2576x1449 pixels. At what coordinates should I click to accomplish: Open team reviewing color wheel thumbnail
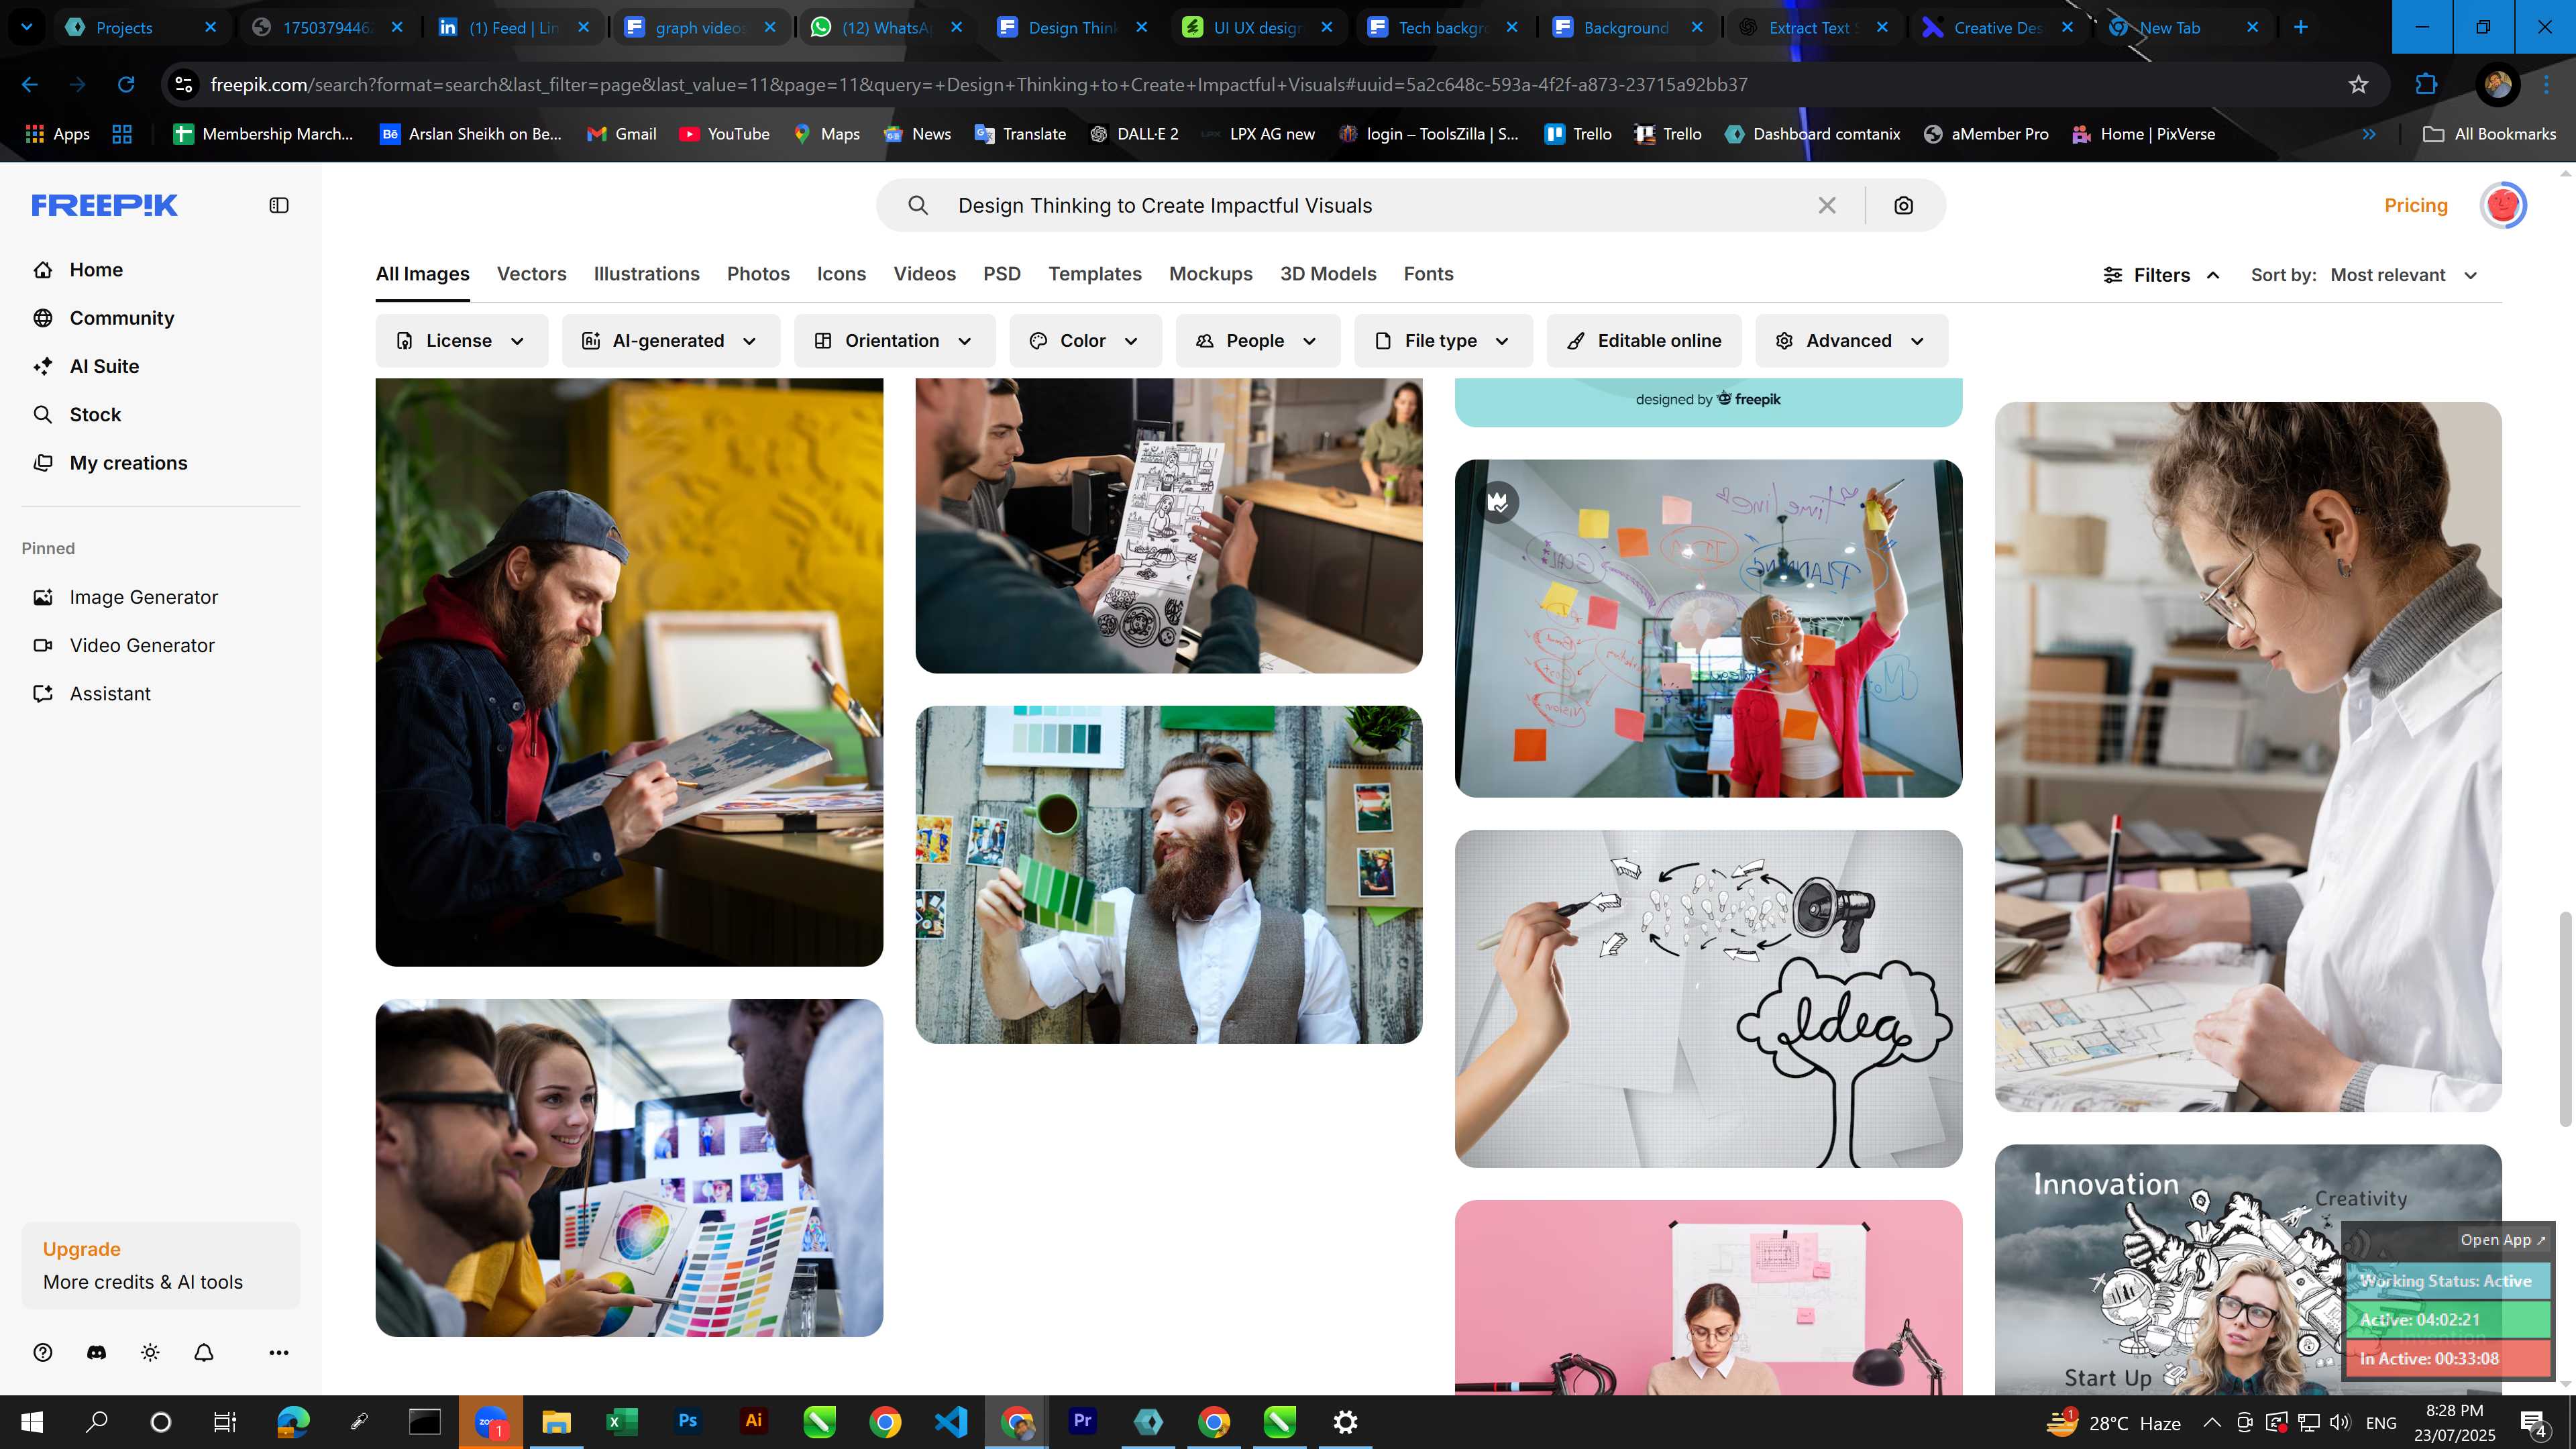pyautogui.click(x=629, y=1168)
